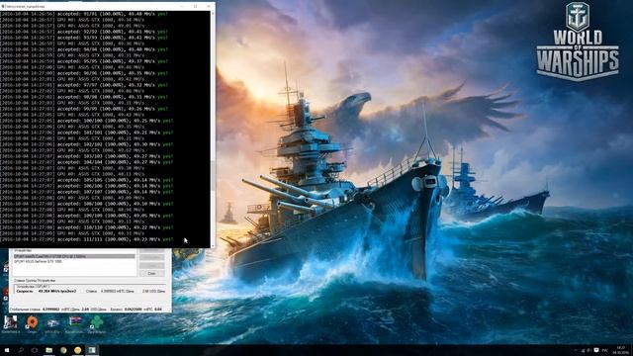
Task: Open the green clover desktop shortcut
Action: [96, 323]
